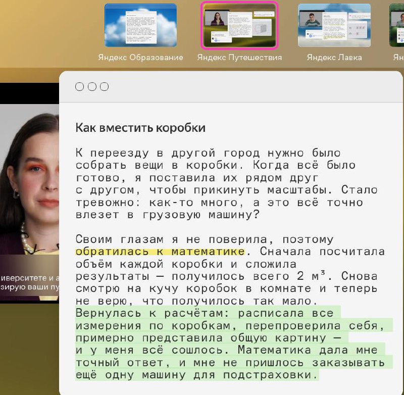Click the heading Как вместить коробки
The image size is (404, 395).
click(140, 128)
